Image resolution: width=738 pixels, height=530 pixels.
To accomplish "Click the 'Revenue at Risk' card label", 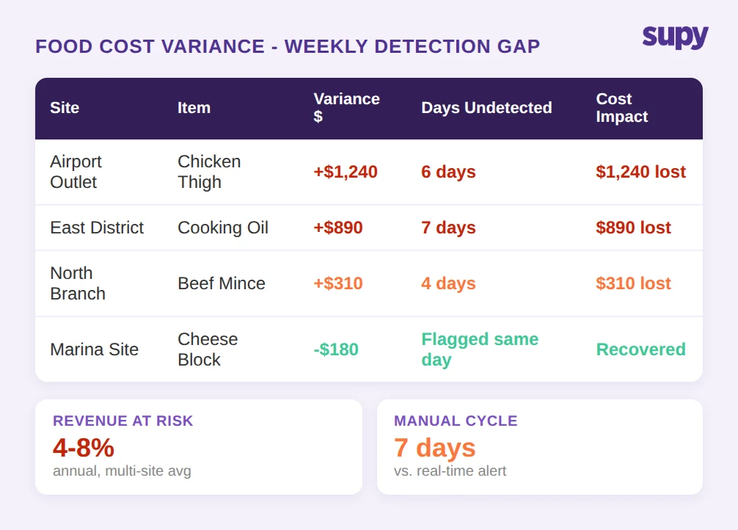I will (123, 421).
